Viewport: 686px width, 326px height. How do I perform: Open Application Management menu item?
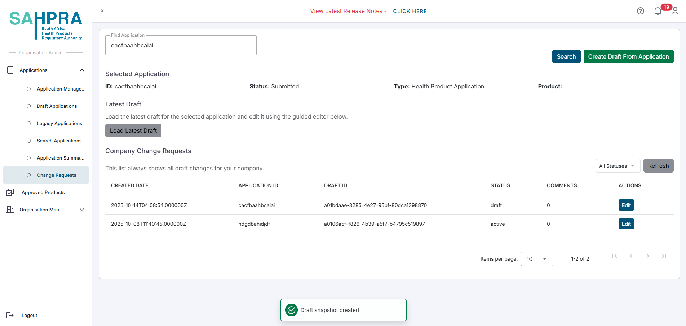pyautogui.click(x=61, y=89)
